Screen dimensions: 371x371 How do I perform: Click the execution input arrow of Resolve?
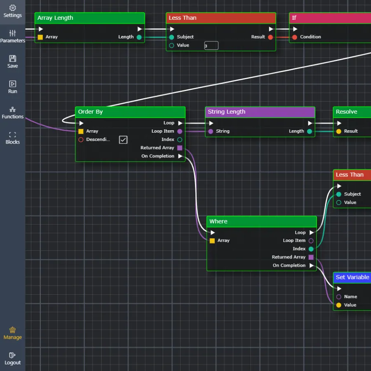click(x=339, y=123)
